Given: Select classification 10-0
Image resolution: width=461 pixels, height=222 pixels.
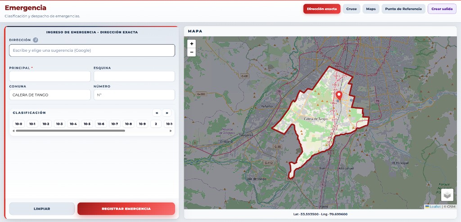Looking at the screenshot, I should point(18,124).
